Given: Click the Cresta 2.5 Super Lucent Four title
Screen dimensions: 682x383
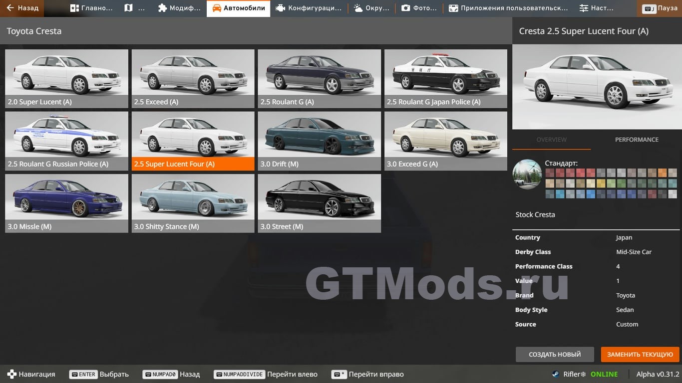Looking at the screenshot, I should pos(584,31).
